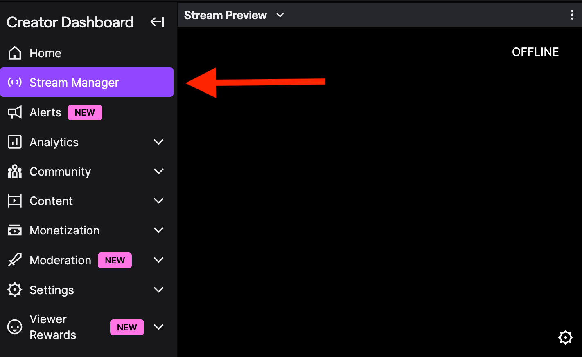Click the Alerts megaphone icon
Viewport: 582px width, 357px height.
tap(15, 112)
